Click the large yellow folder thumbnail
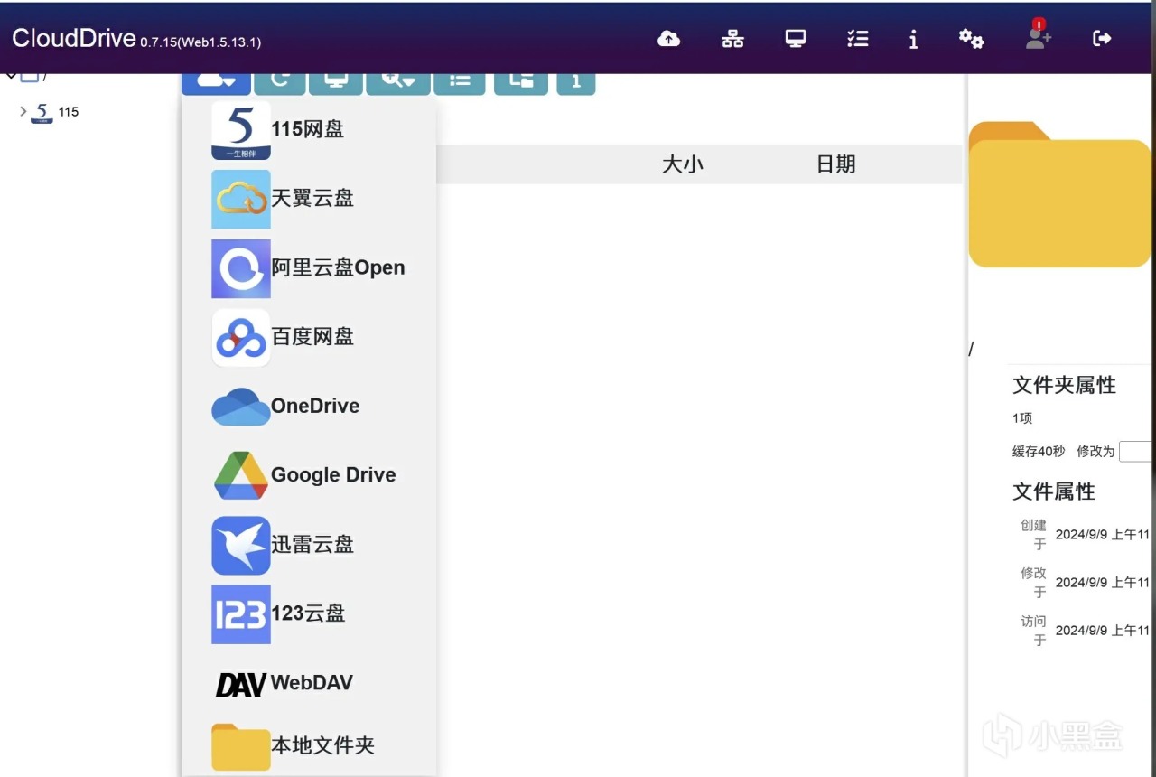 pos(1060,194)
